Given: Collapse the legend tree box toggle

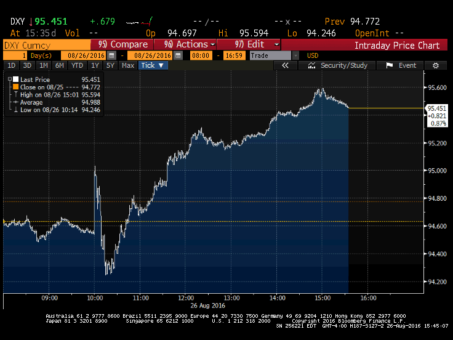Looking at the screenshot, I should 9,79.
